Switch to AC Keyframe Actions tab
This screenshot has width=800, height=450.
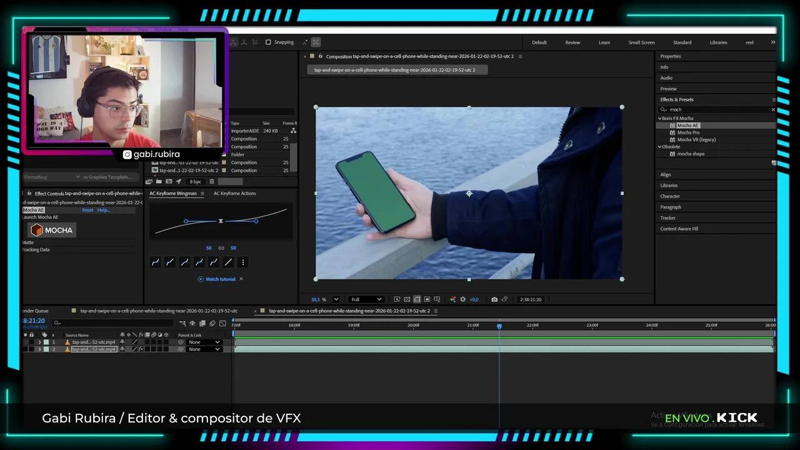pyautogui.click(x=234, y=193)
